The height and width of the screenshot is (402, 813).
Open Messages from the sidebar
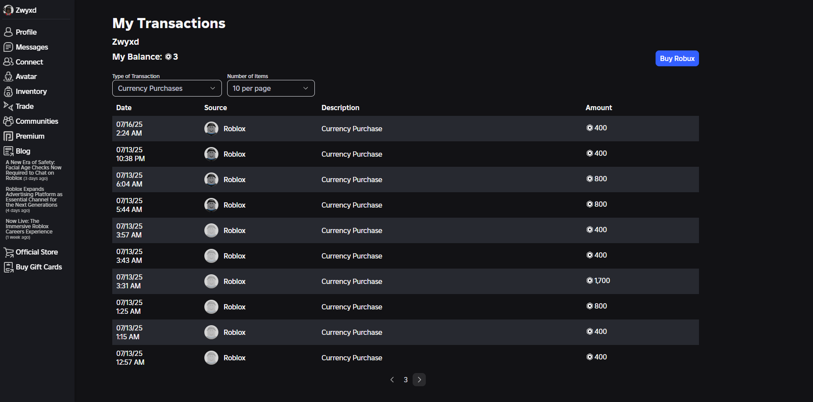pyautogui.click(x=32, y=47)
